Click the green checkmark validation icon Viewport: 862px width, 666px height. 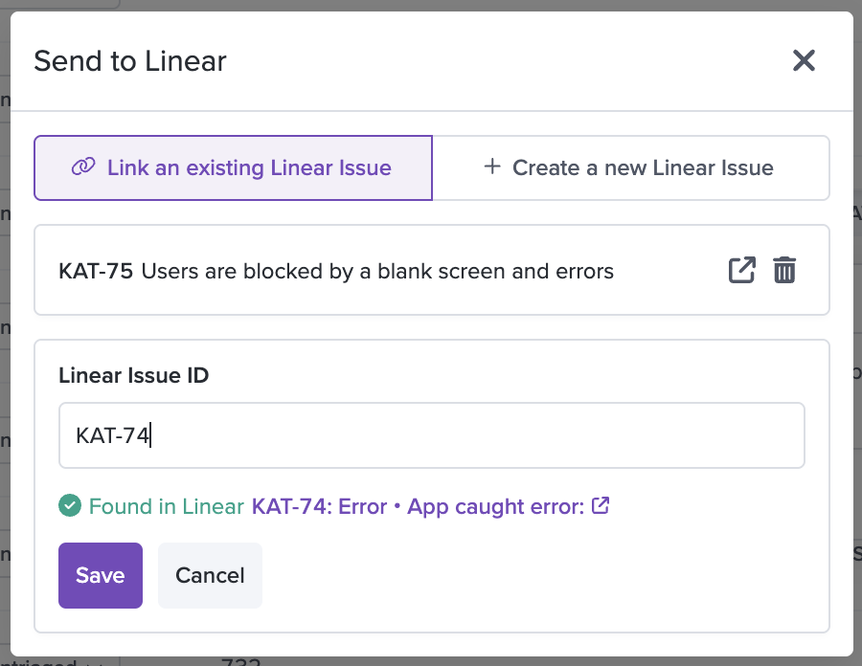point(70,505)
